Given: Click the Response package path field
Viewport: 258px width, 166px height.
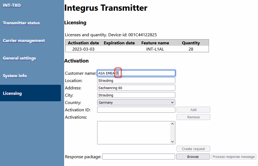Looking at the screenshot, I should tap(139, 157).
